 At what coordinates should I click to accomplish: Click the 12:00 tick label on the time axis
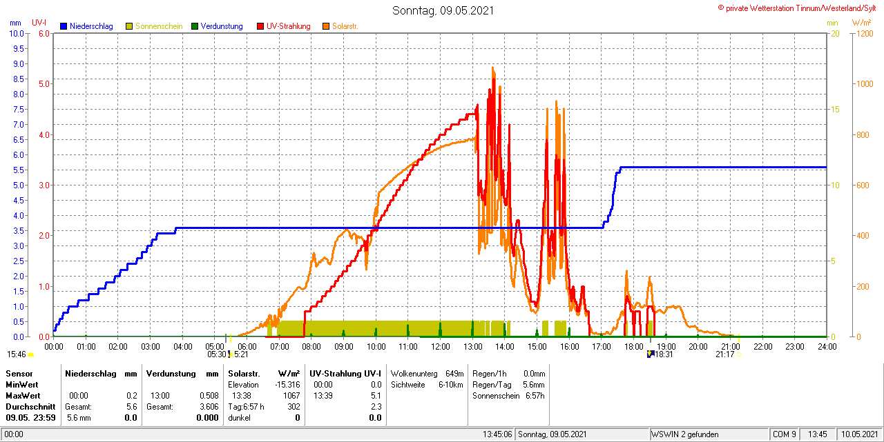point(440,346)
